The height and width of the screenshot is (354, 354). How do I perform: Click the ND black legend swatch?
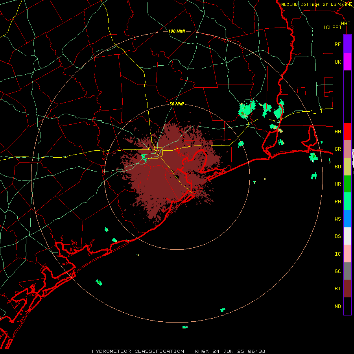point(347,306)
